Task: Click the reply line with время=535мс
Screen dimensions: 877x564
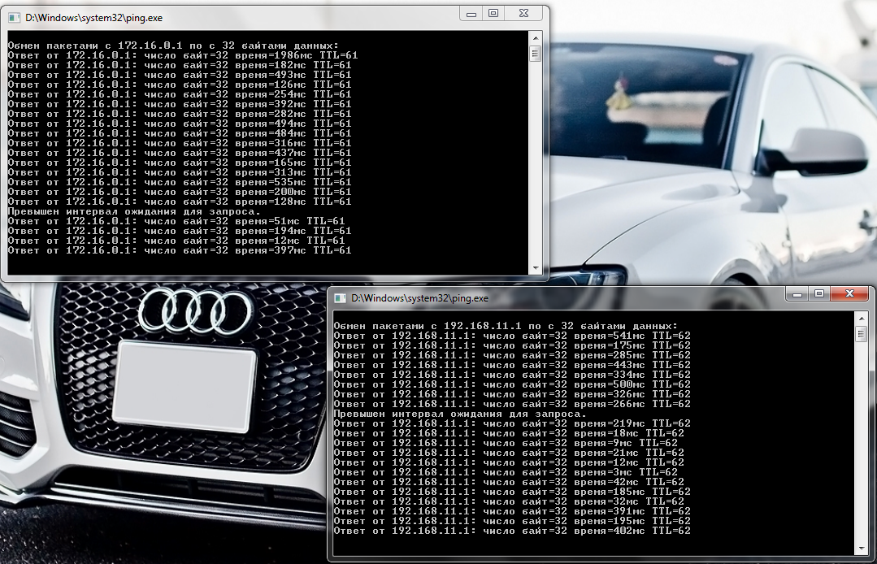Action: click(180, 182)
